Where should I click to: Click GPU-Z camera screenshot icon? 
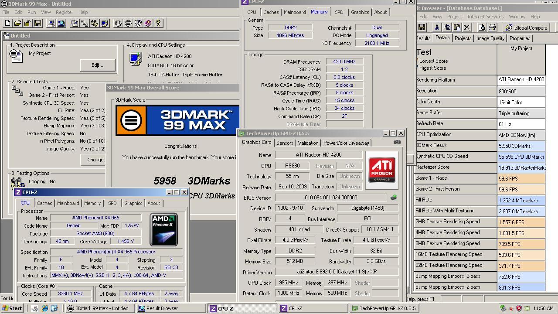pyautogui.click(x=397, y=142)
